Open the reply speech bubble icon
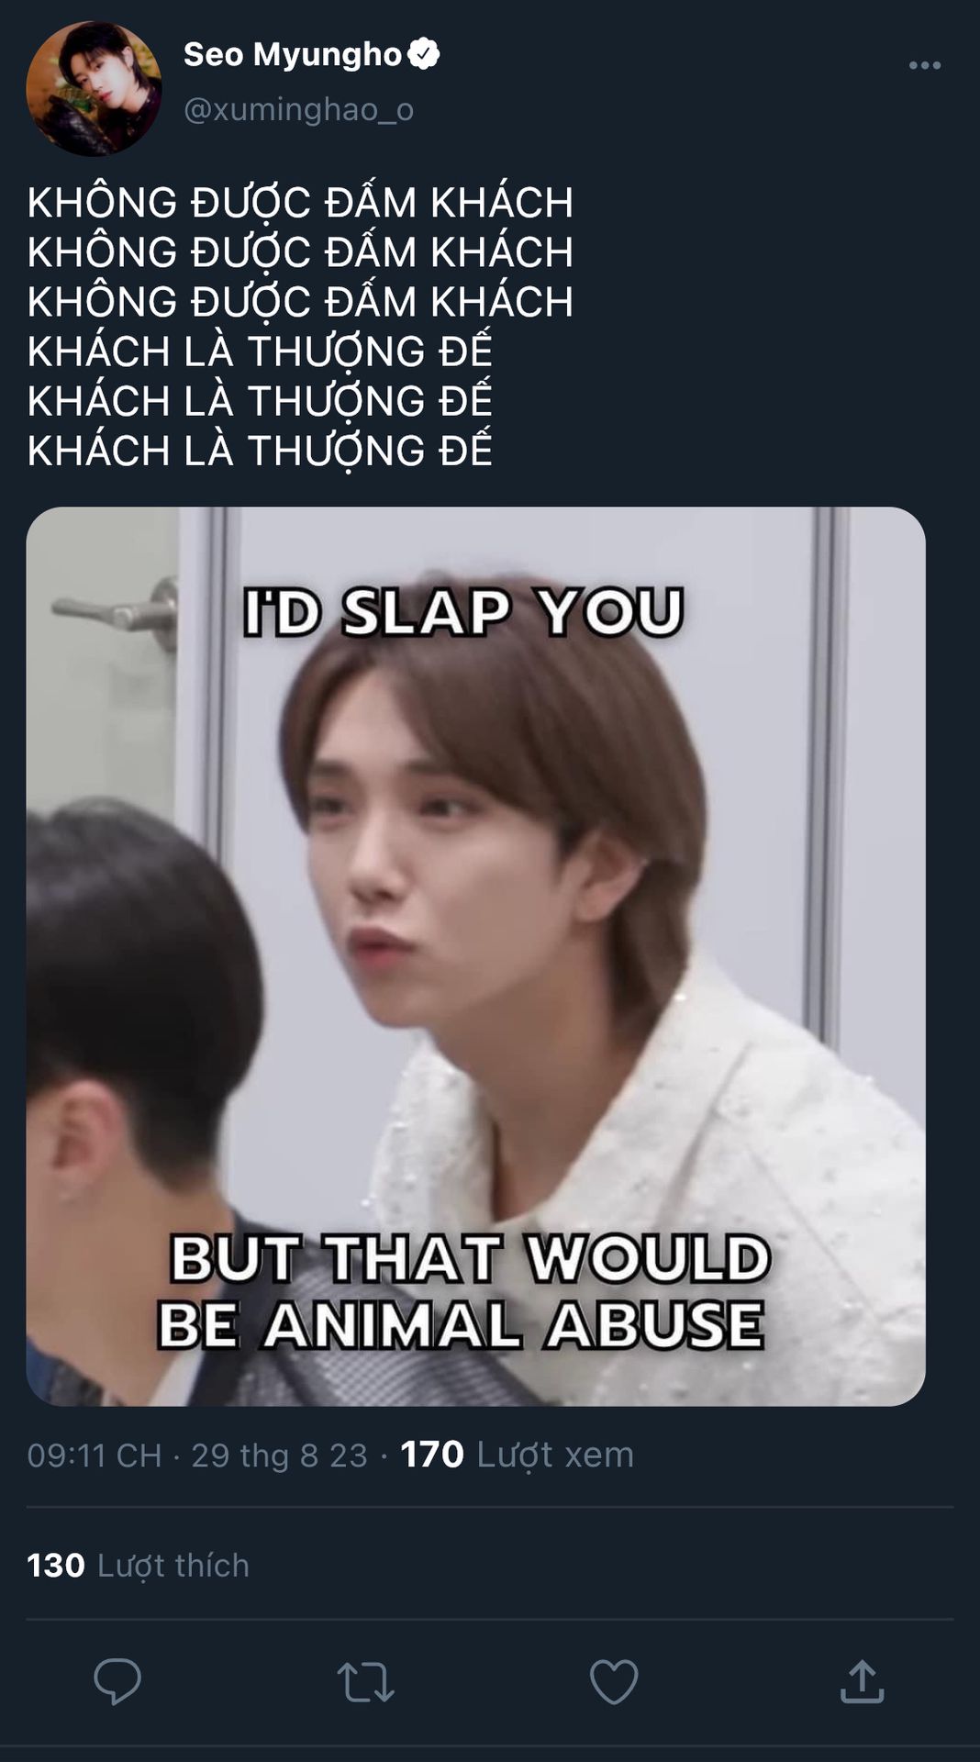Viewport: 980px width, 1762px height. click(117, 1681)
